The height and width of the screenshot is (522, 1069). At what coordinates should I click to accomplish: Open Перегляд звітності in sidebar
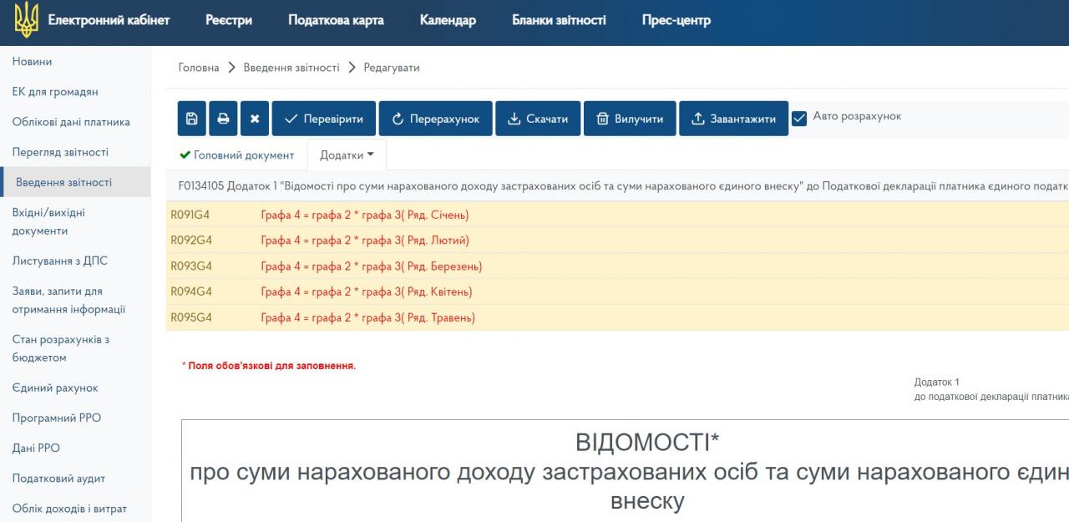60,152
